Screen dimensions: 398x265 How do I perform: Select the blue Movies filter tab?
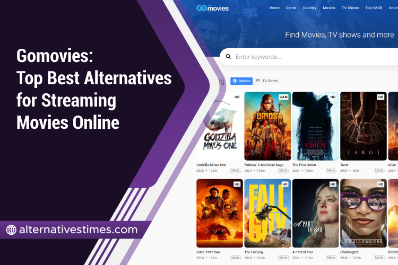point(241,81)
